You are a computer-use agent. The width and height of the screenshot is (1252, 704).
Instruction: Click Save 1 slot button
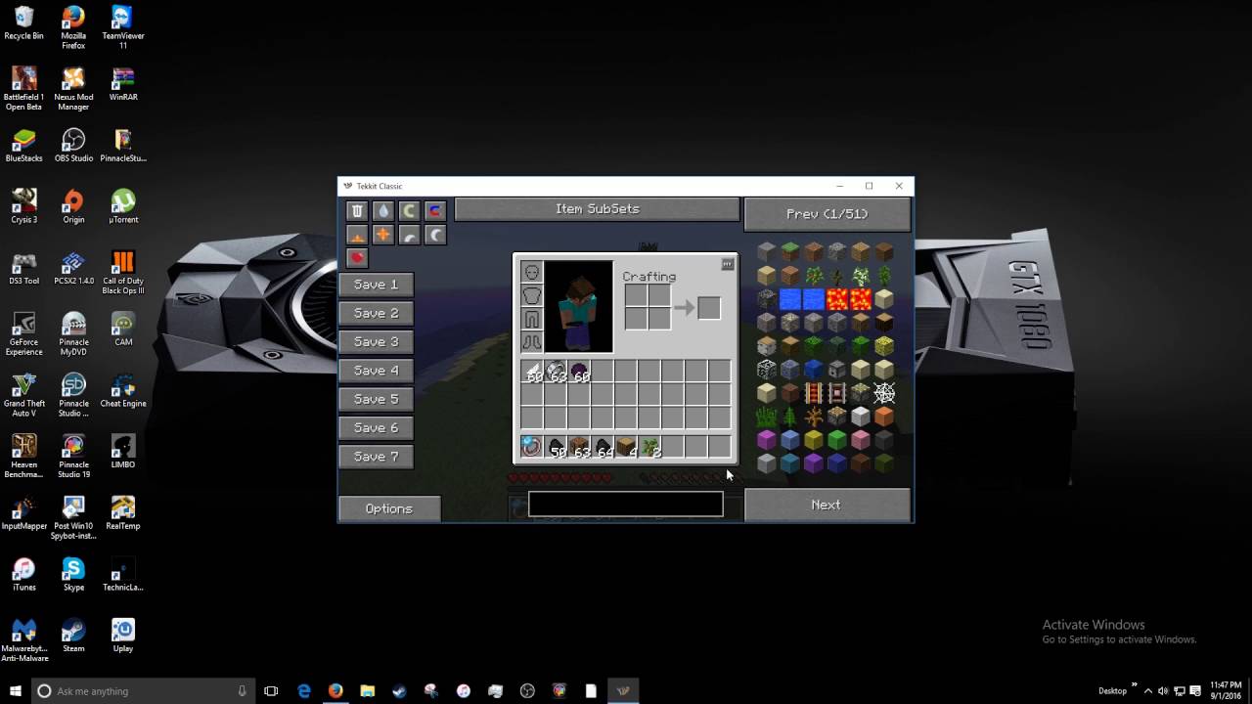point(377,285)
